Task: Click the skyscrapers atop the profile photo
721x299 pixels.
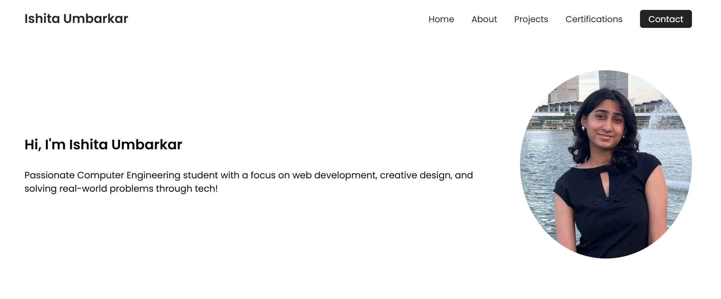Action: point(588,86)
